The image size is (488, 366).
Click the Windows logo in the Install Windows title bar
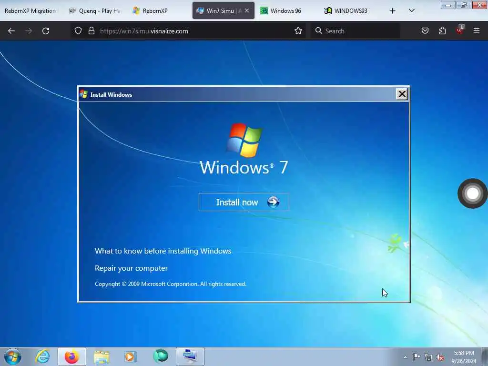click(x=83, y=94)
